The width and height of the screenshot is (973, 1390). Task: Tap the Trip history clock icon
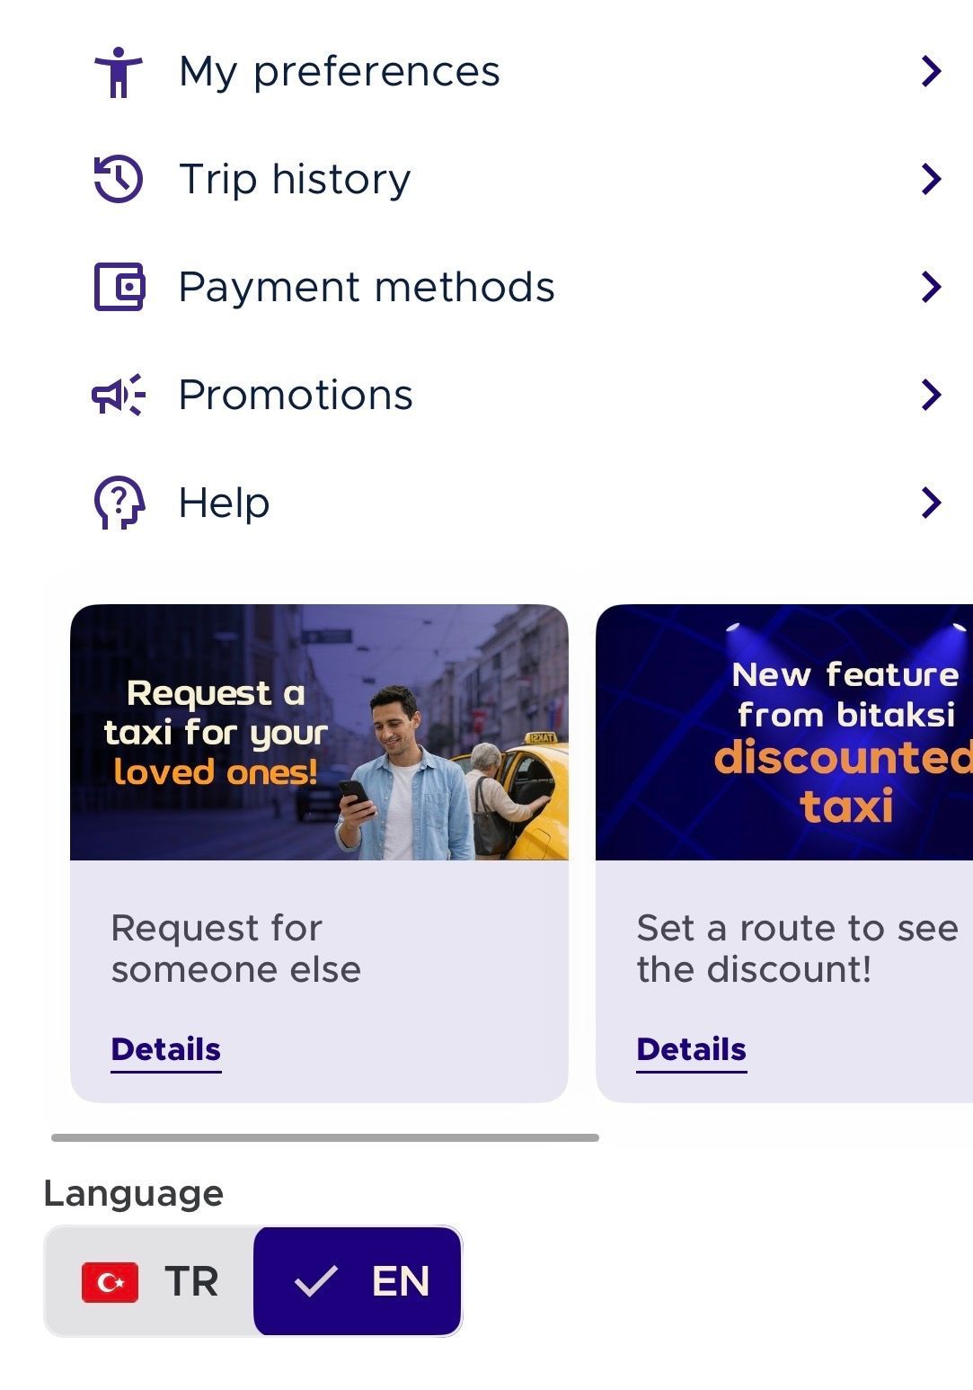click(x=118, y=179)
